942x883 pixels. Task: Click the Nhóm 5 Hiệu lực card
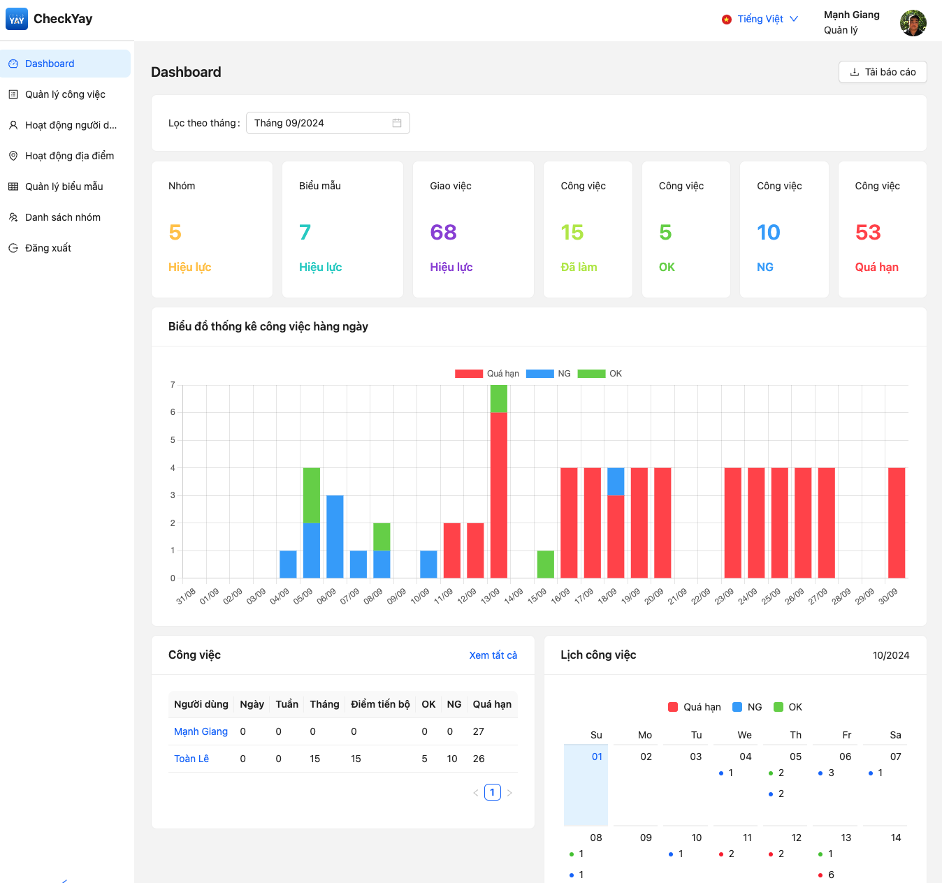pyautogui.click(x=212, y=230)
